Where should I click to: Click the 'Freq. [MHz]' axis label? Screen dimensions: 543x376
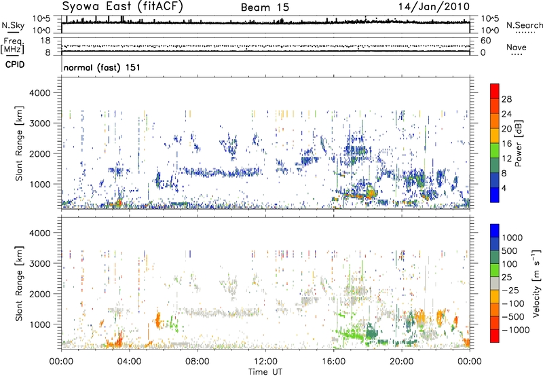12,46
